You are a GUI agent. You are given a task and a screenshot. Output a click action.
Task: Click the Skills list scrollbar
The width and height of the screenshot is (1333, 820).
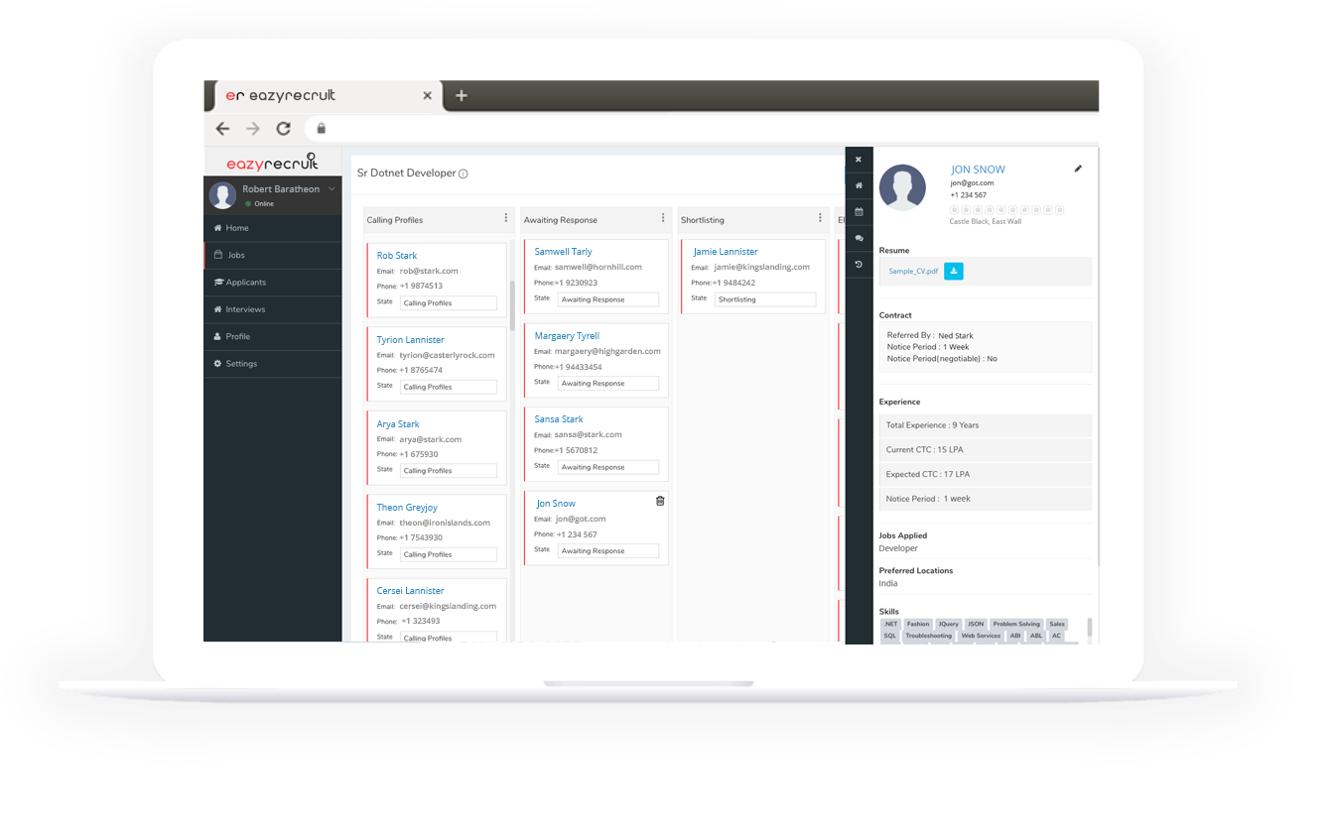pos(1090,628)
